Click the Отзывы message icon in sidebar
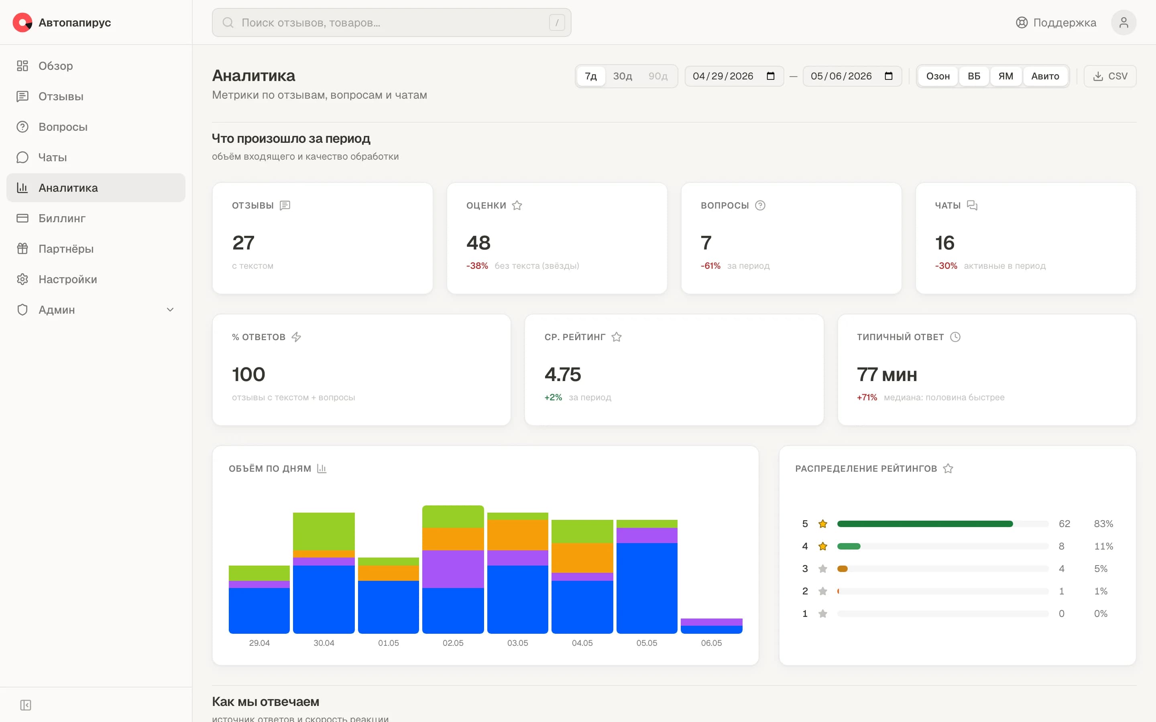This screenshot has width=1156, height=722. pyautogui.click(x=22, y=96)
